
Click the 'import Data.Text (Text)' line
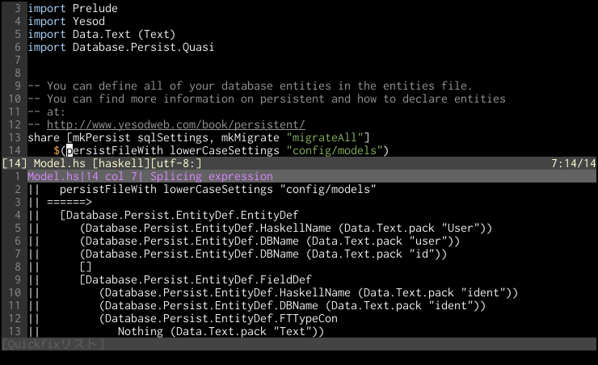pos(100,34)
